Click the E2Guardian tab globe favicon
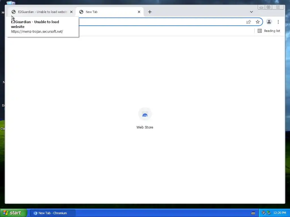 tap(14, 12)
